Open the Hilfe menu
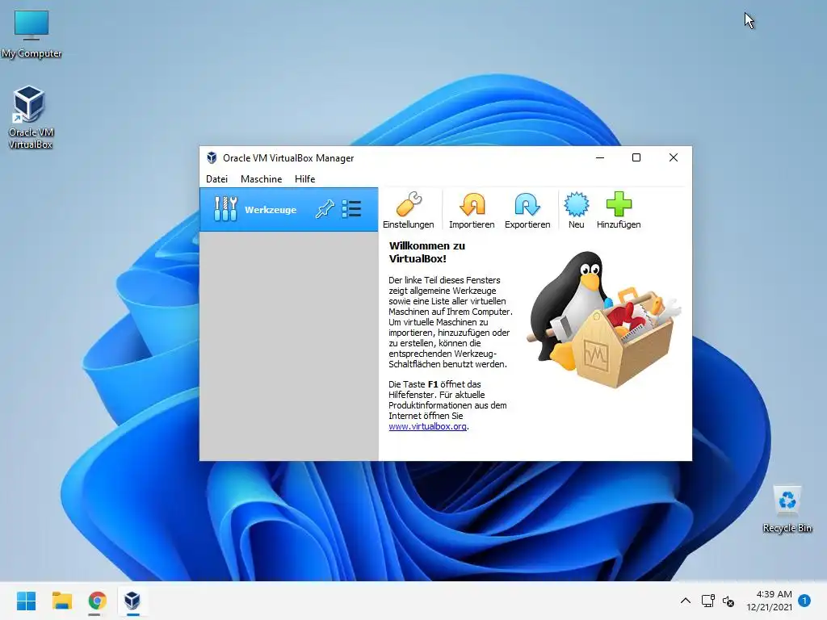827x620 pixels. coord(304,178)
